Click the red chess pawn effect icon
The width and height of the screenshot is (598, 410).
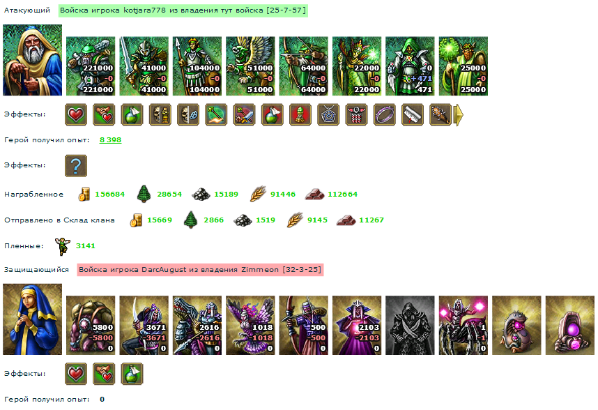click(300, 114)
